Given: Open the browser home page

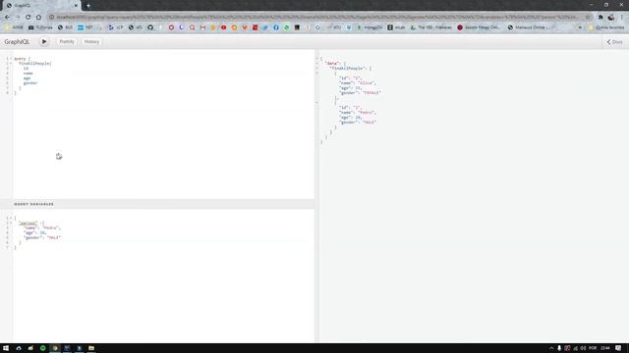Looking at the screenshot, I should point(38,18).
